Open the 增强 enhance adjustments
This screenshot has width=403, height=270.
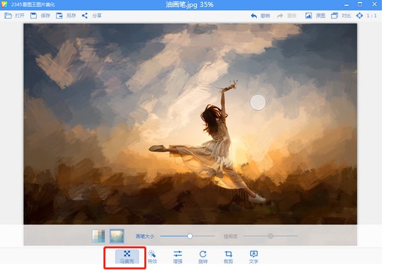(178, 257)
